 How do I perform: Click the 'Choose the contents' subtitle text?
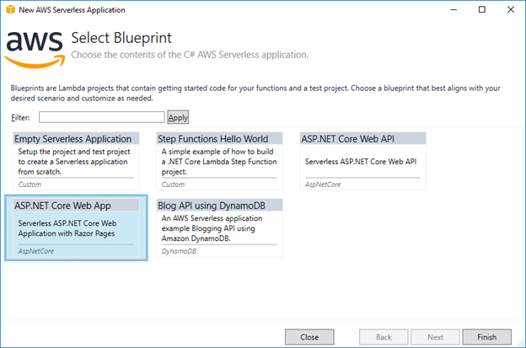pyautogui.click(x=190, y=55)
